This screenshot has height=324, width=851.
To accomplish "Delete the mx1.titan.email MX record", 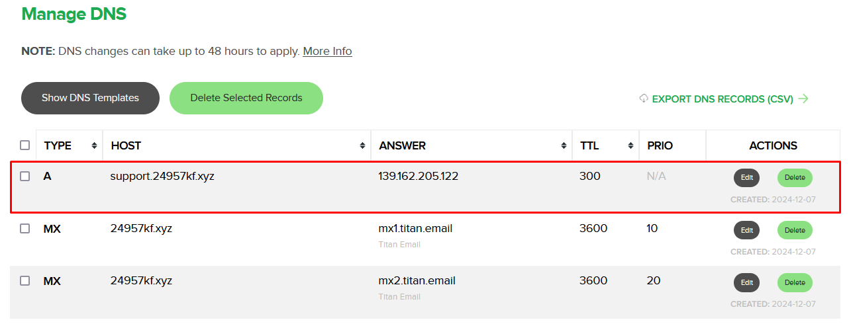I will 795,230.
